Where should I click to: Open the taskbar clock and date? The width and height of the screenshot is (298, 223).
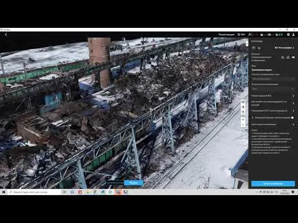(x=284, y=192)
